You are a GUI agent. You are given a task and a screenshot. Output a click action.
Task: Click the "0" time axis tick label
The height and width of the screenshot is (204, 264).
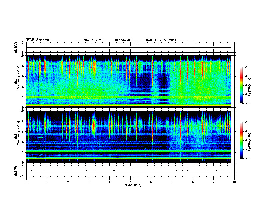point(26,182)
